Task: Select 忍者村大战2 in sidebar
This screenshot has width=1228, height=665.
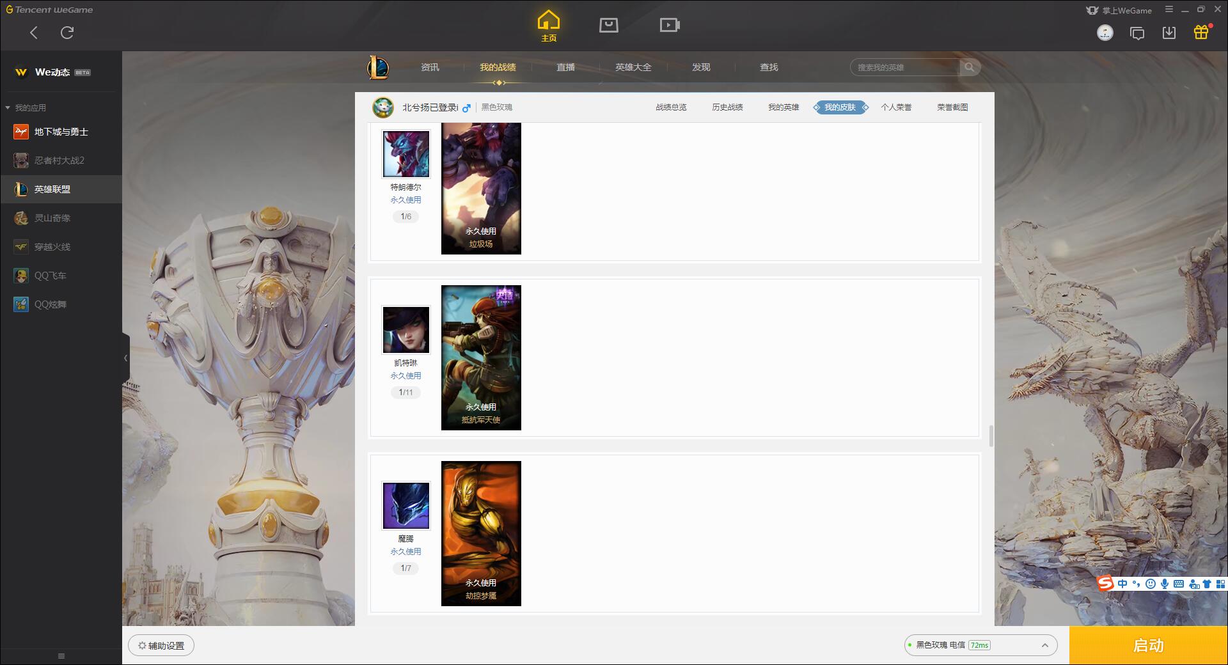Action: 61,160
